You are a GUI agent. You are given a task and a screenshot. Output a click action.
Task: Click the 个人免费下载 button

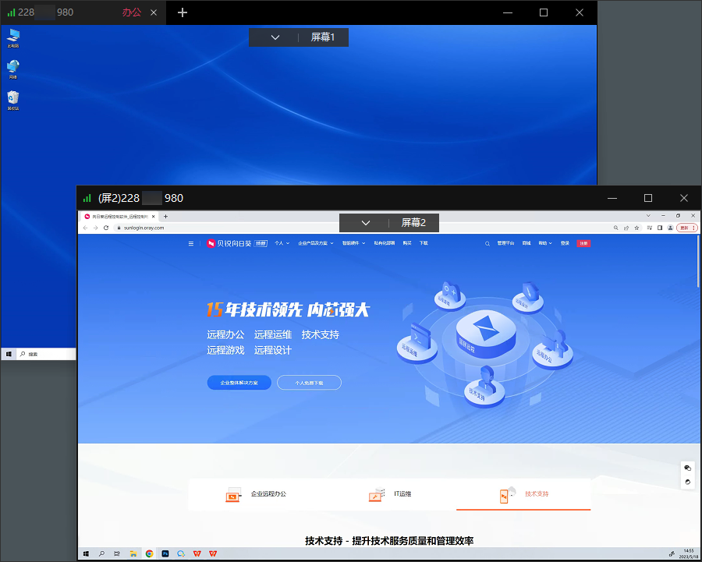pyautogui.click(x=307, y=383)
